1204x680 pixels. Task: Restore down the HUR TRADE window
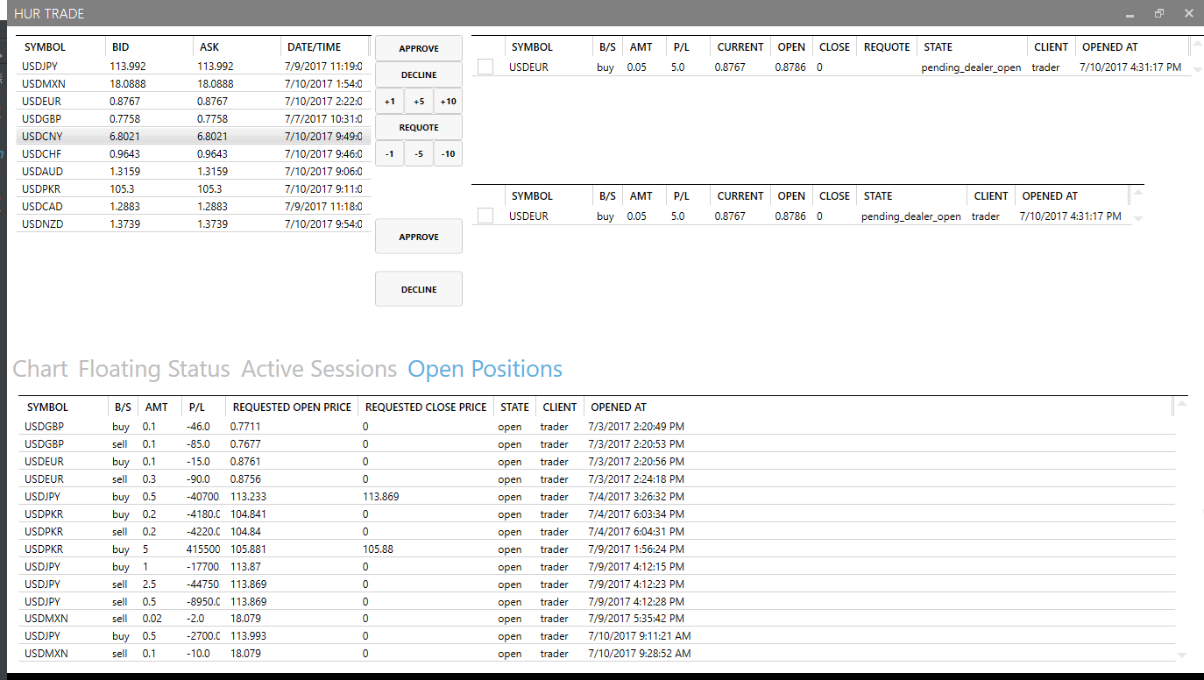click(1159, 14)
